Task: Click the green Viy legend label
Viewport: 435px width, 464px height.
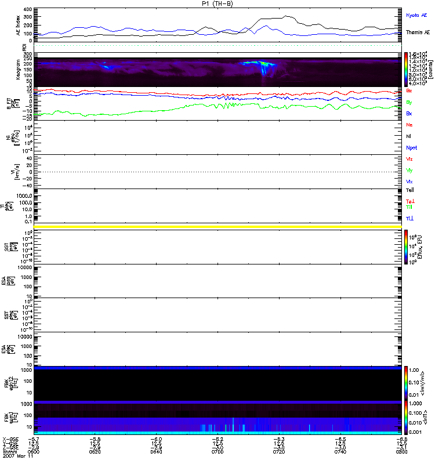Action: coord(409,171)
